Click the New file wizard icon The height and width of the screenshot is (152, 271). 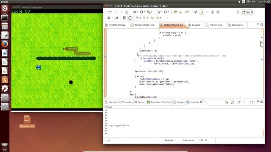point(108,12)
